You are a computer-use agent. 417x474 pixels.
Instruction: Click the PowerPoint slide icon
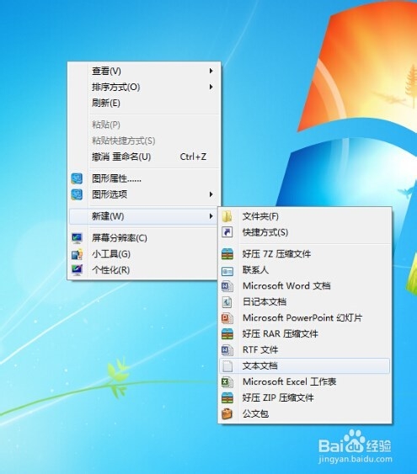(227, 318)
